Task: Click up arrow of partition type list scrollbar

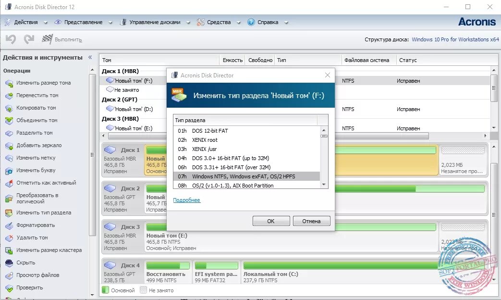Action: point(324,130)
